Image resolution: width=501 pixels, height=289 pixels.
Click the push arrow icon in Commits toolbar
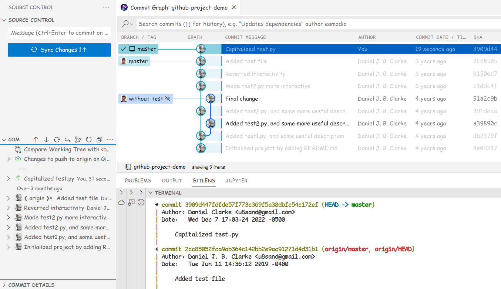point(36,140)
